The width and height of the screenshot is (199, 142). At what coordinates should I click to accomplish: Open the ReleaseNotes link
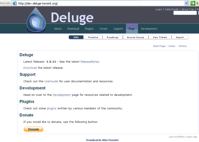[x=90, y=62]
